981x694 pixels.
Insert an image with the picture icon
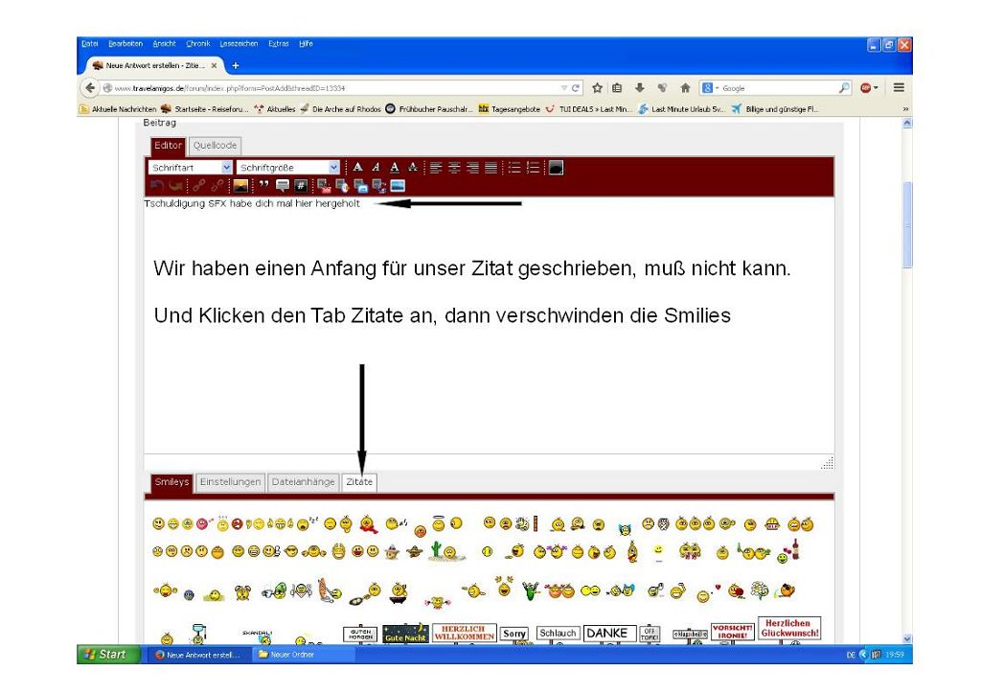[x=239, y=184]
